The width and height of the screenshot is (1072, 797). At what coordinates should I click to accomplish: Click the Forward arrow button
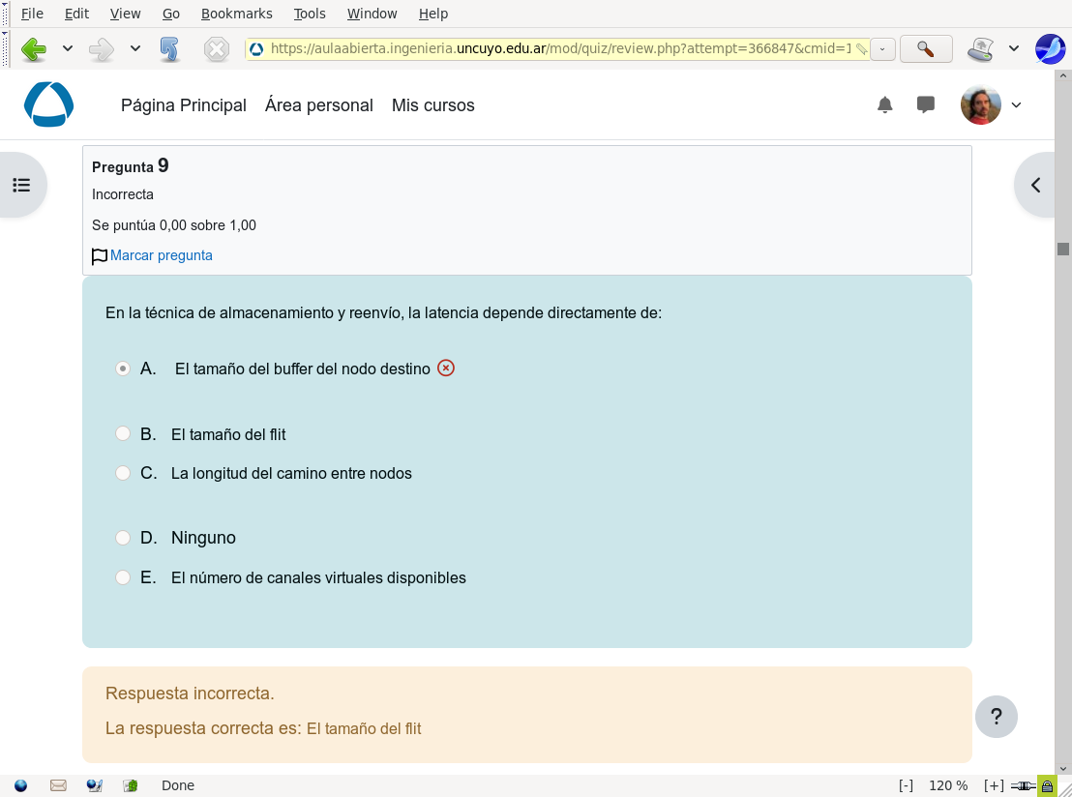(x=102, y=49)
